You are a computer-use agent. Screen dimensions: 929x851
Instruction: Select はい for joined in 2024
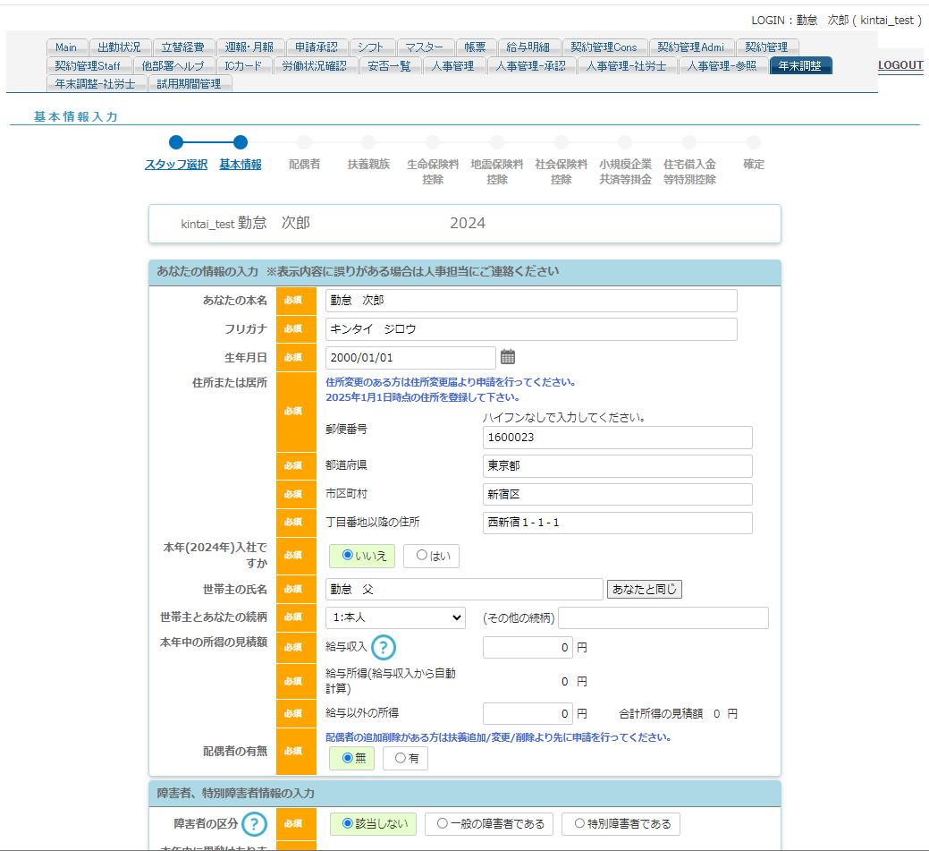432,556
